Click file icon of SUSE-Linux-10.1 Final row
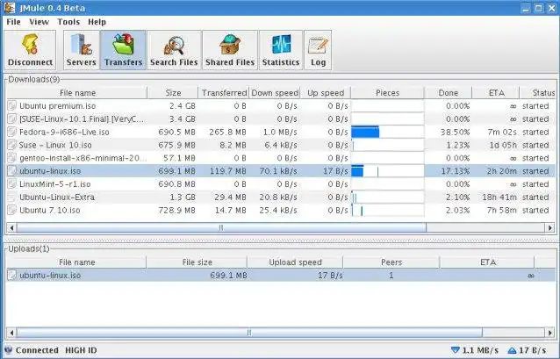The image size is (560, 359). coord(12,119)
